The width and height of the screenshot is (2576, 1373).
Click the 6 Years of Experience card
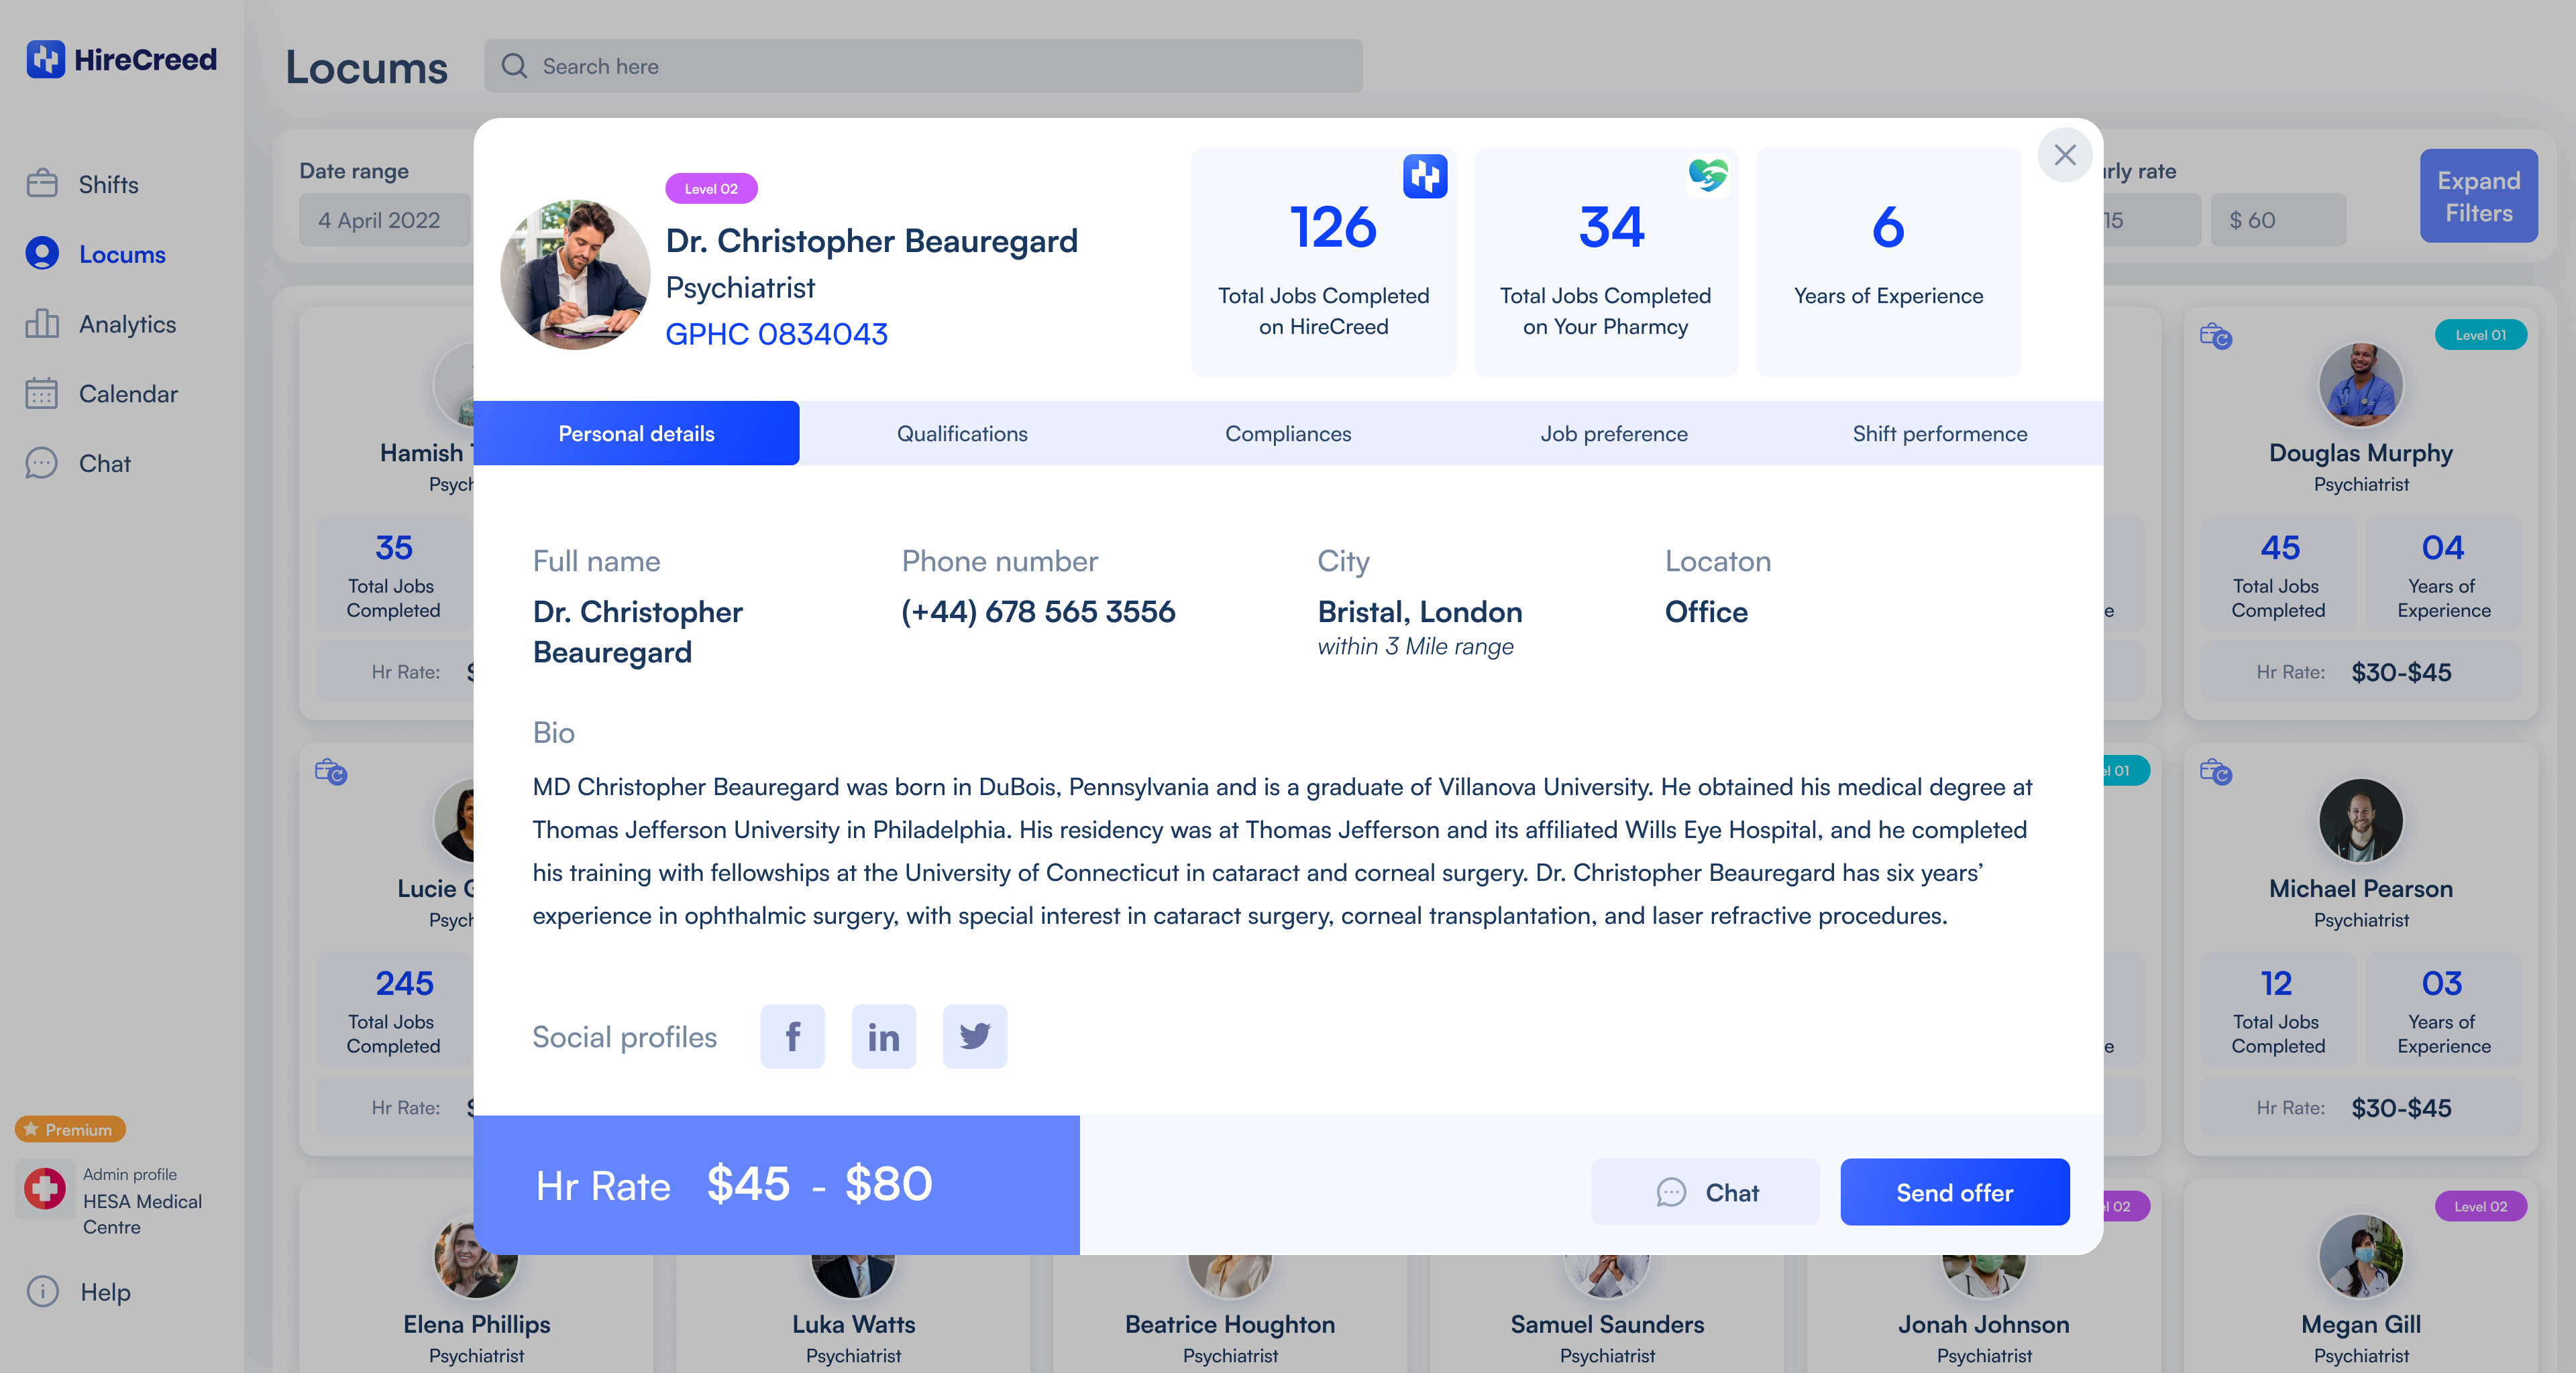[x=1888, y=262]
